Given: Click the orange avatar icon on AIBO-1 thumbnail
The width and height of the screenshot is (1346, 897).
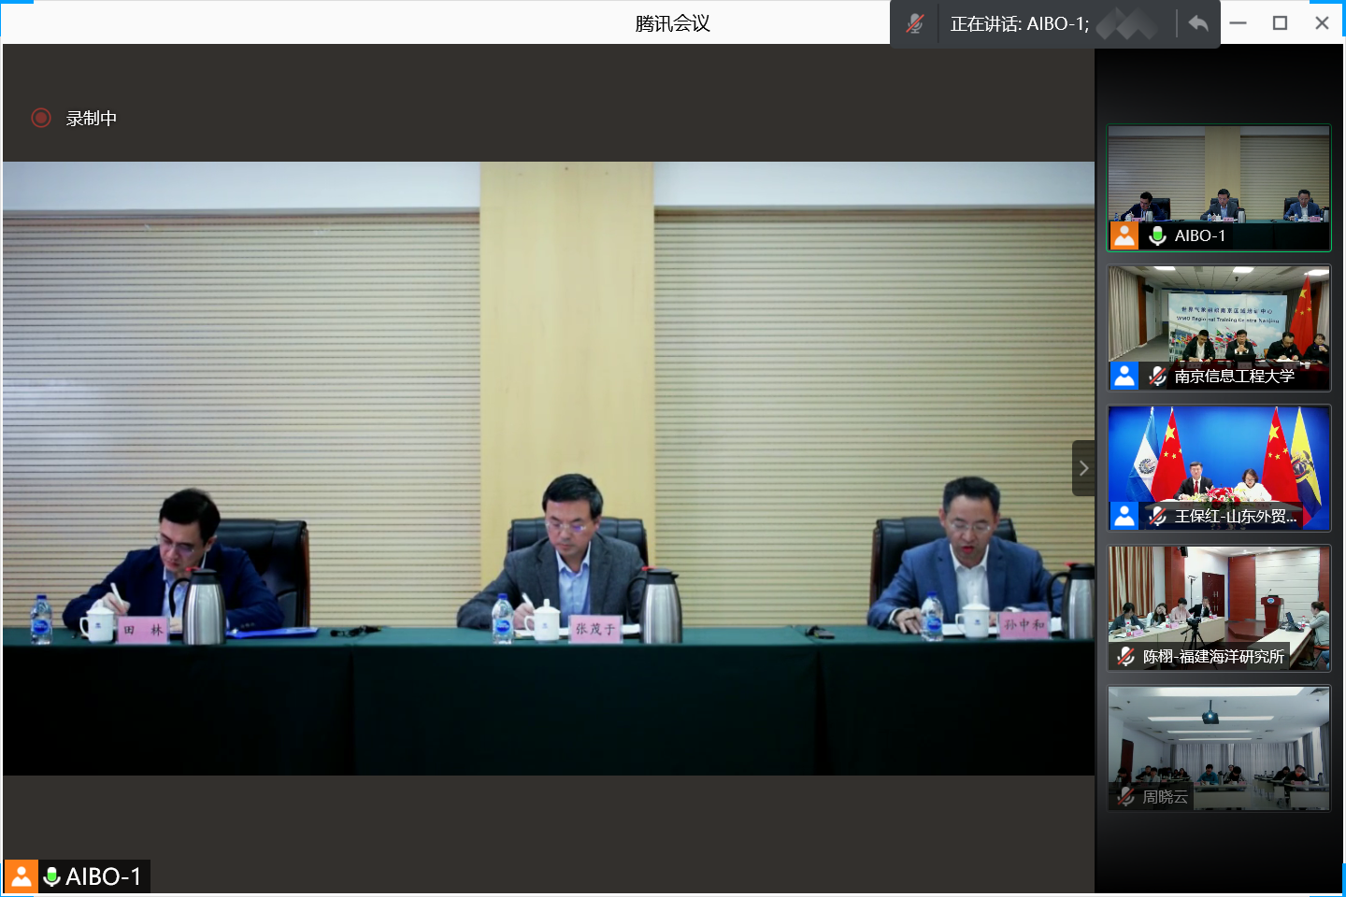Looking at the screenshot, I should 1124,235.
